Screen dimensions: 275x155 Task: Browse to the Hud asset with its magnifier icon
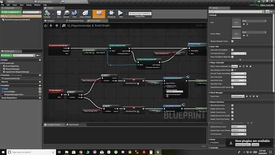point(247,24)
